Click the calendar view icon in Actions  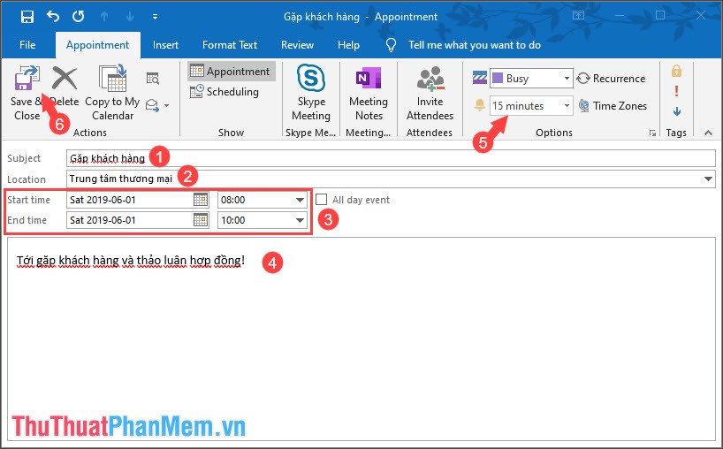click(x=153, y=79)
